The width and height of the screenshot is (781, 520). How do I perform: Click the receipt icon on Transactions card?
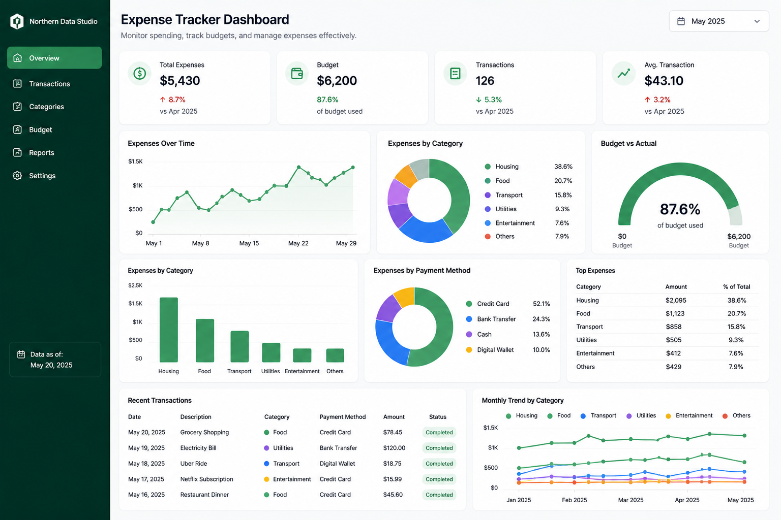point(456,74)
